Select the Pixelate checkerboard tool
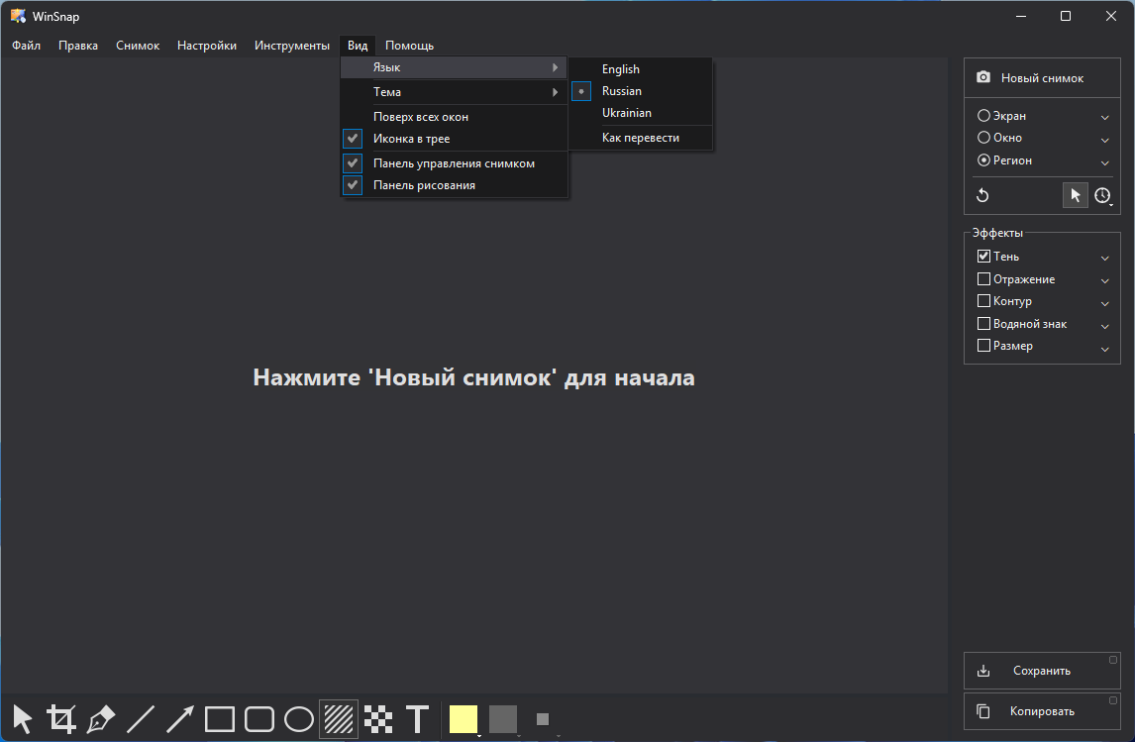Screen dimensions: 1135x742 378,719
